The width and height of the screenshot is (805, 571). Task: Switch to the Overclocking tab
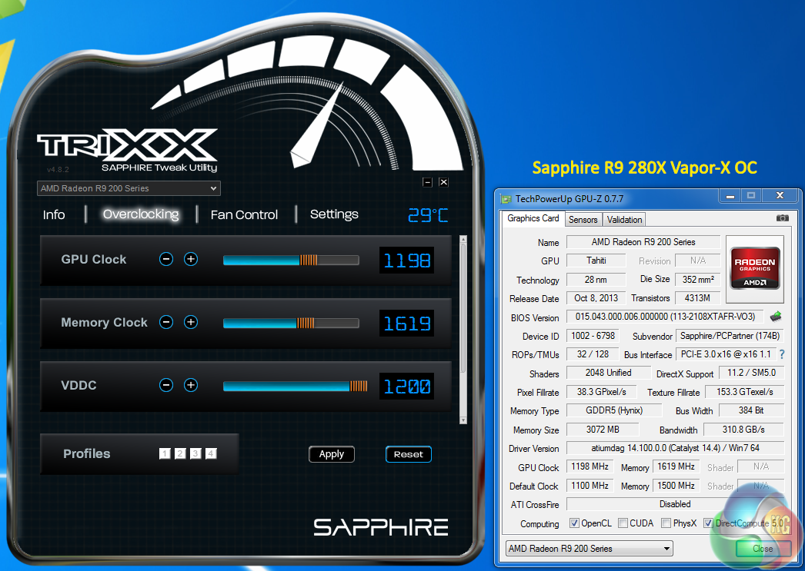pos(141,214)
